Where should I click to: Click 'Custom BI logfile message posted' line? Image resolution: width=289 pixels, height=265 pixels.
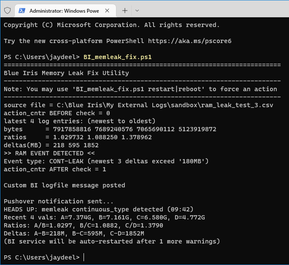click(x=64, y=185)
